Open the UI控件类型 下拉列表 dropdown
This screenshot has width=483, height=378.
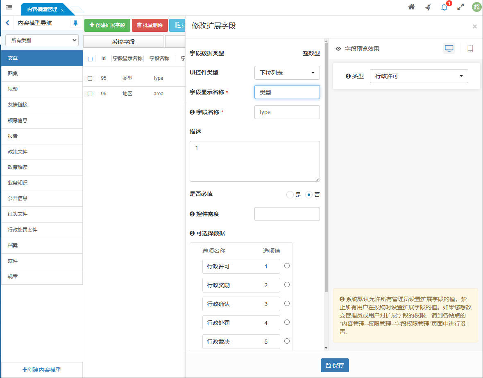pos(287,73)
